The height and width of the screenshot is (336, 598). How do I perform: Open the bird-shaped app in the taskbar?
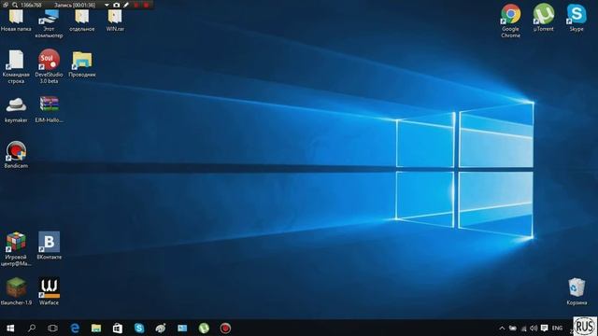pyautogui.click(x=161, y=328)
